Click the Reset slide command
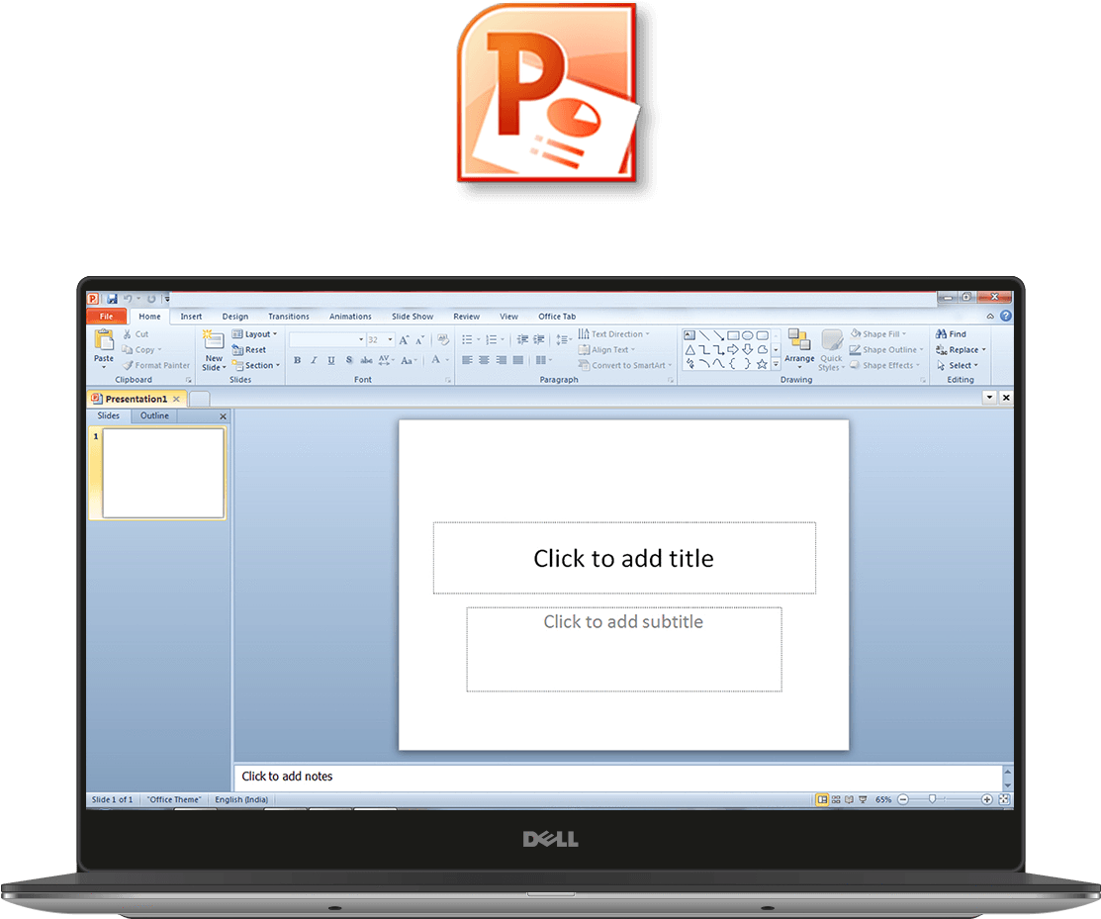 (249, 349)
